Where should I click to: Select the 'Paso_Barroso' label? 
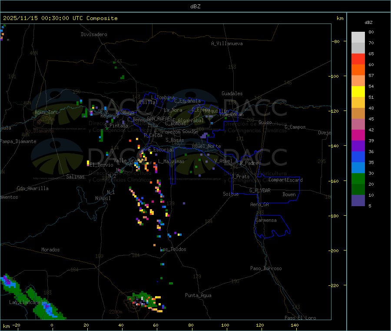[x=266, y=268]
